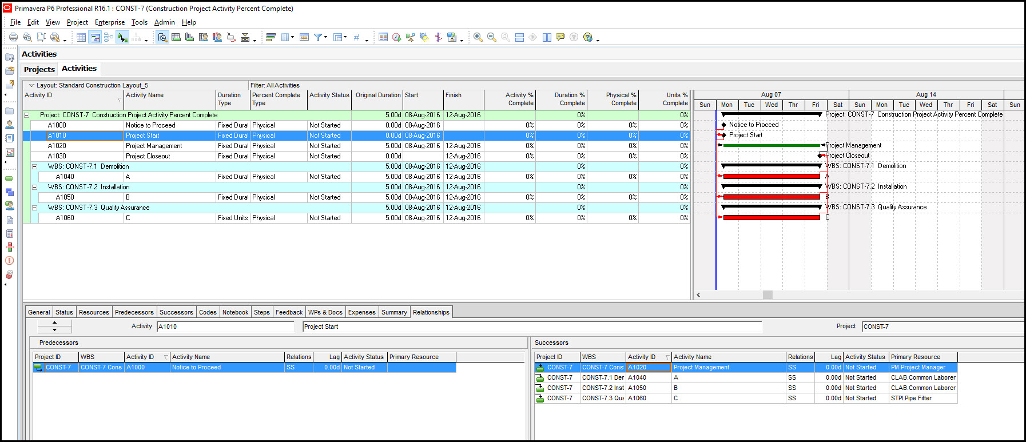Toggle the Activity Details bottom layout

[162, 37]
